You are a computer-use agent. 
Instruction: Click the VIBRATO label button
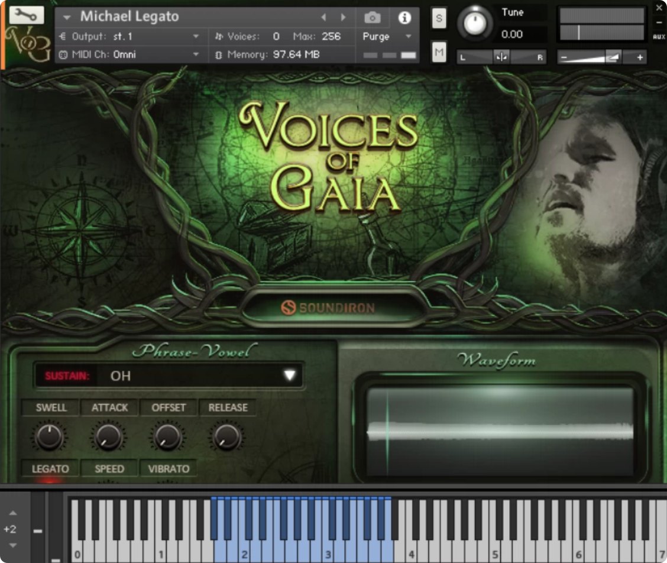[x=169, y=468]
